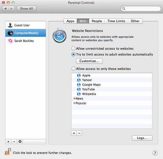This screenshot has height=159, width=163.
Task: Click the ComputerWeekly 8-ball avatar
Action: click(x=10, y=33)
